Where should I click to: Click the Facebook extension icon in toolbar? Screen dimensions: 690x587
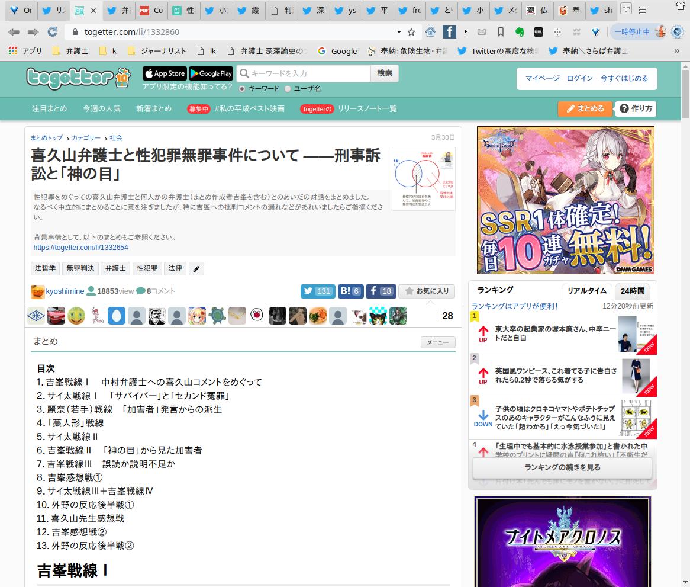coord(449,32)
